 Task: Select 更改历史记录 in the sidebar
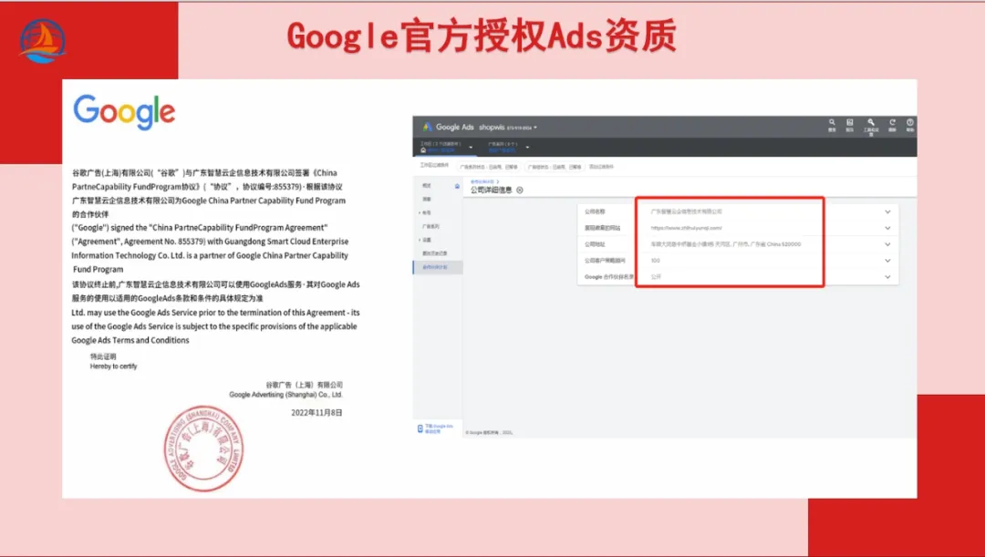[435, 253]
